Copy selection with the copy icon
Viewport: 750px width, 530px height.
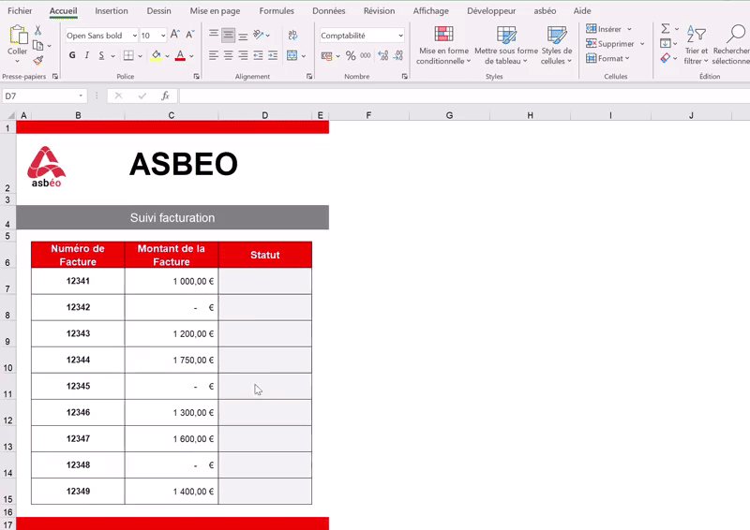38,45
